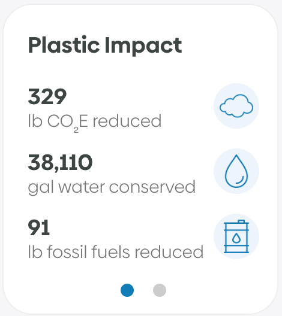Click the subscript 2 in CO2E
282x316 pixels.
pyautogui.click(x=76, y=130)
